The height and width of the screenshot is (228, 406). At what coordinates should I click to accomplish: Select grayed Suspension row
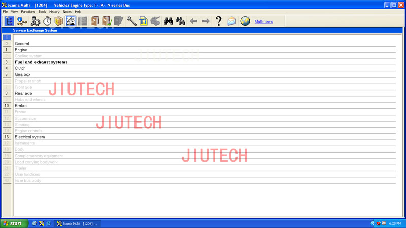click(205, 118)
